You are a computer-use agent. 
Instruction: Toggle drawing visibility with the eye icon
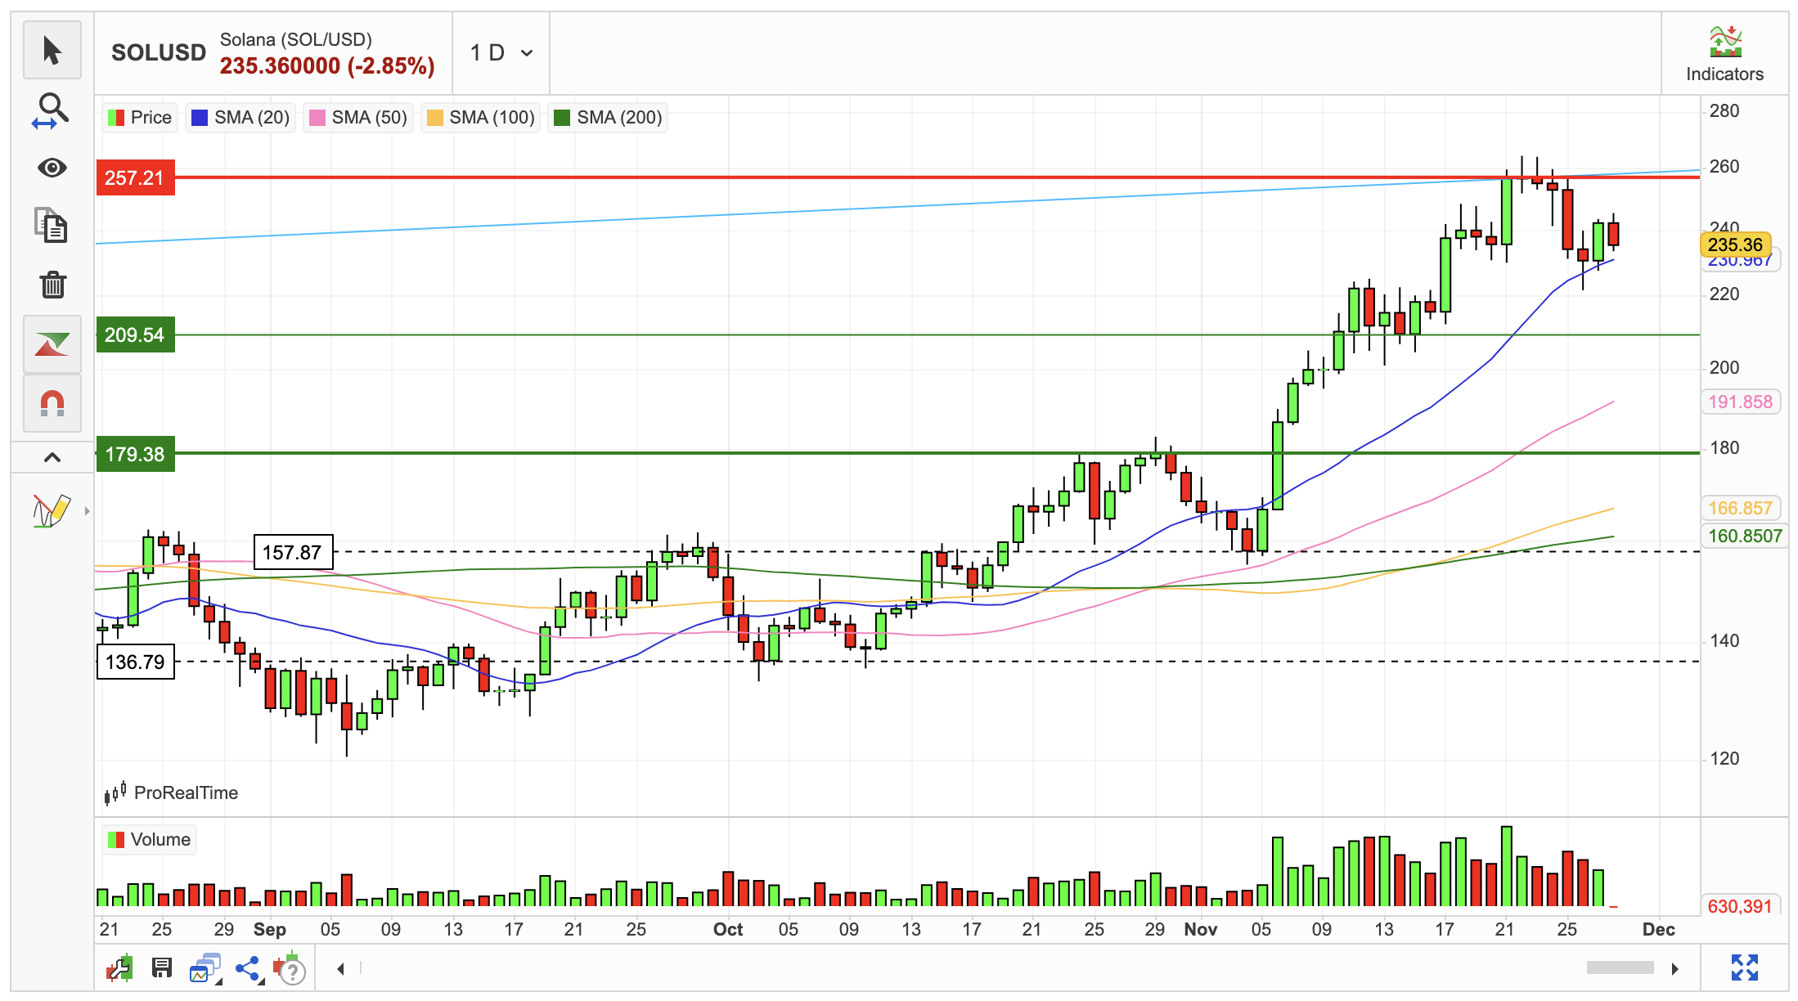[52, 168]
